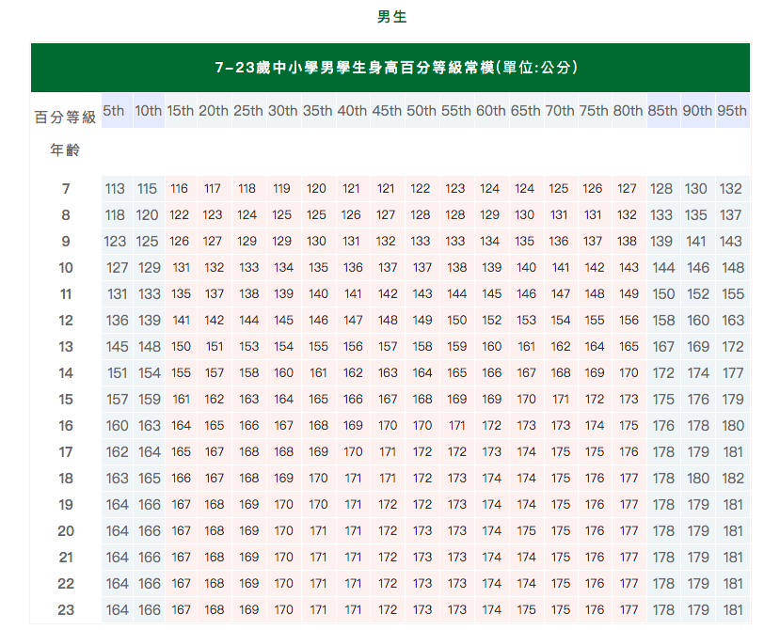Image resolution: width=764 pixels, height=630 pixels.
Task: Click the age 20 row label
Action: coord(66,530)
